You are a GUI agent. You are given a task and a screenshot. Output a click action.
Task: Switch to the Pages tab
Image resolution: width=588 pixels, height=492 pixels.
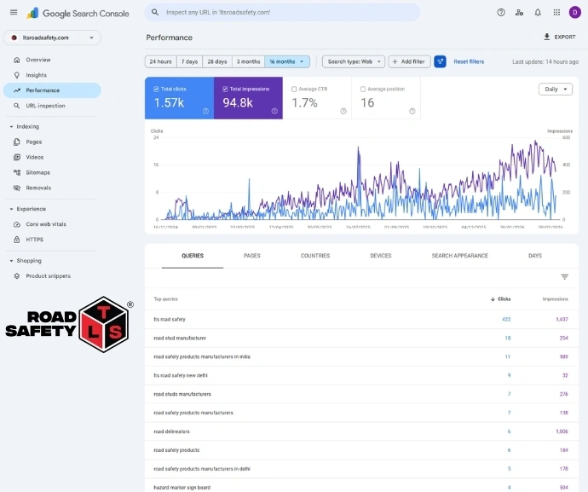pos(252,256)
